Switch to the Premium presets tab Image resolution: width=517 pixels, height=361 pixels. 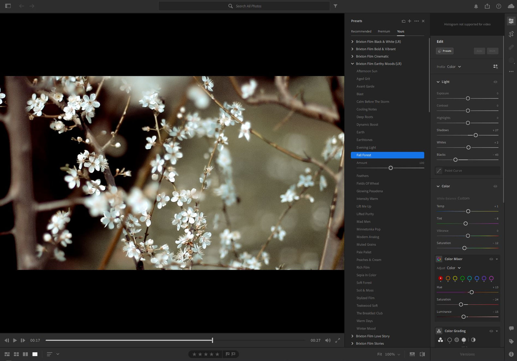pos(384,31)
